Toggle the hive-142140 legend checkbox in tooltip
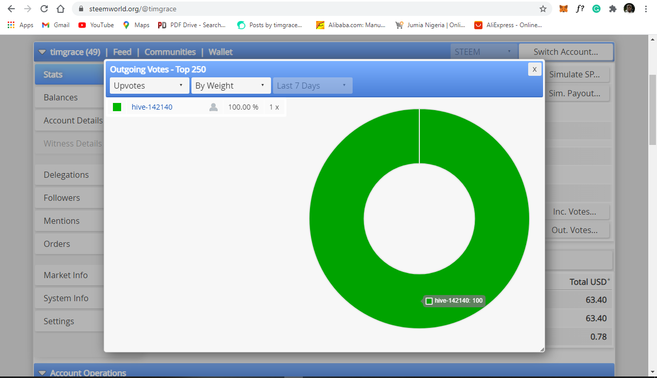 tap(429, 301)
